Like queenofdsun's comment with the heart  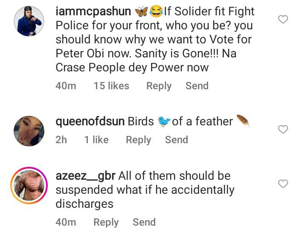tap(283, 129)
